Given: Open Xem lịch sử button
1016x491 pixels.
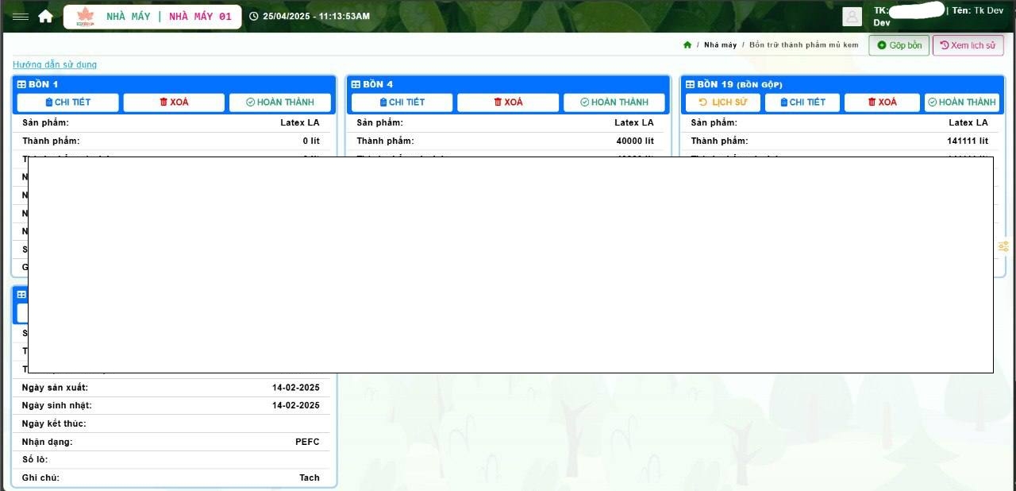Looking at the screenshot, I should tap(968, 45).
